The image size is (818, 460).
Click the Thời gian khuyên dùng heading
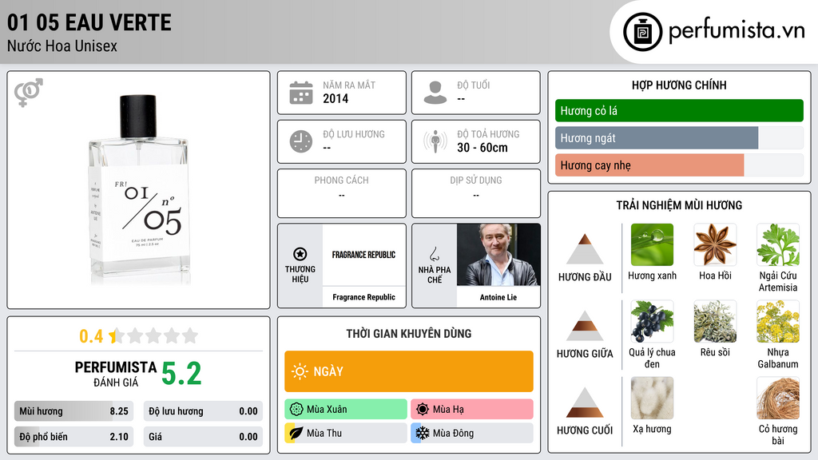[x=409, y=334]
